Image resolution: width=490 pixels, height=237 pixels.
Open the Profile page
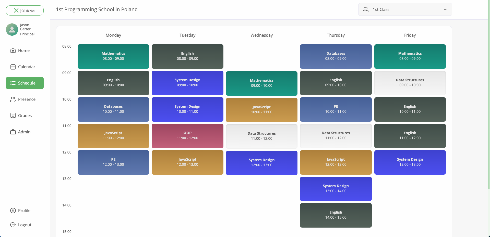pyautogui.click(x=25, y=211)
